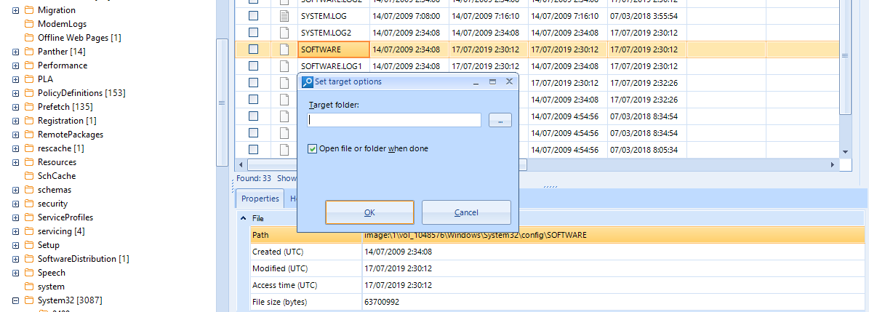Click the PolicyDefinitions folder icon

coord(29,93)
